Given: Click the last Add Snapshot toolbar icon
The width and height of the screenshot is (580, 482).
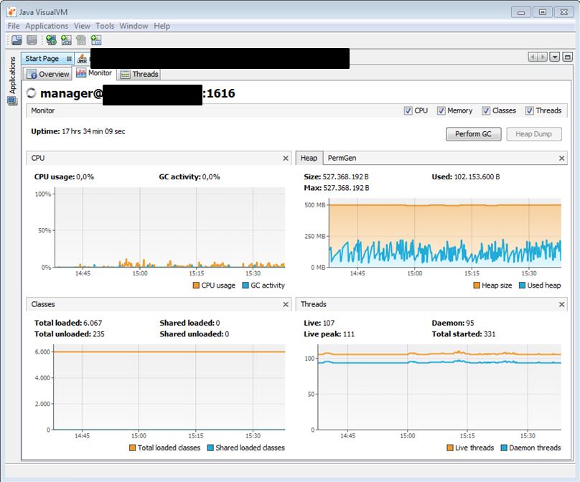Looking at the screenshot, I should 96,40.
